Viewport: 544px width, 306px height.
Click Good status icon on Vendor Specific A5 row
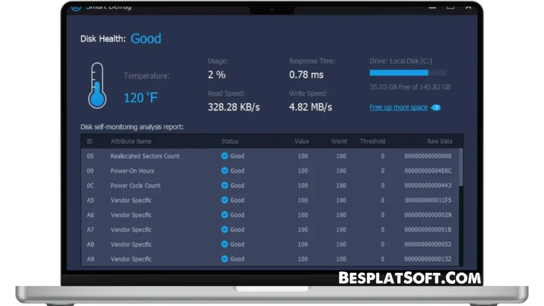pos(225,200)
